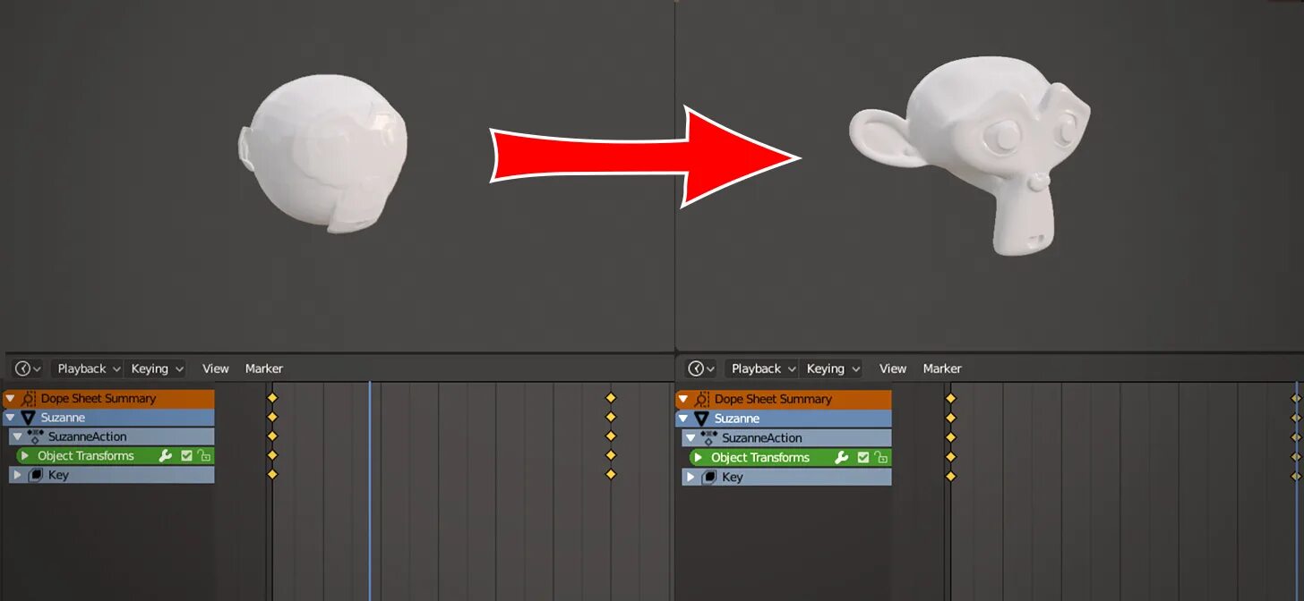Select first summary keyframe in left timeline
This screenshot has height=601, width=1304.
272,398
